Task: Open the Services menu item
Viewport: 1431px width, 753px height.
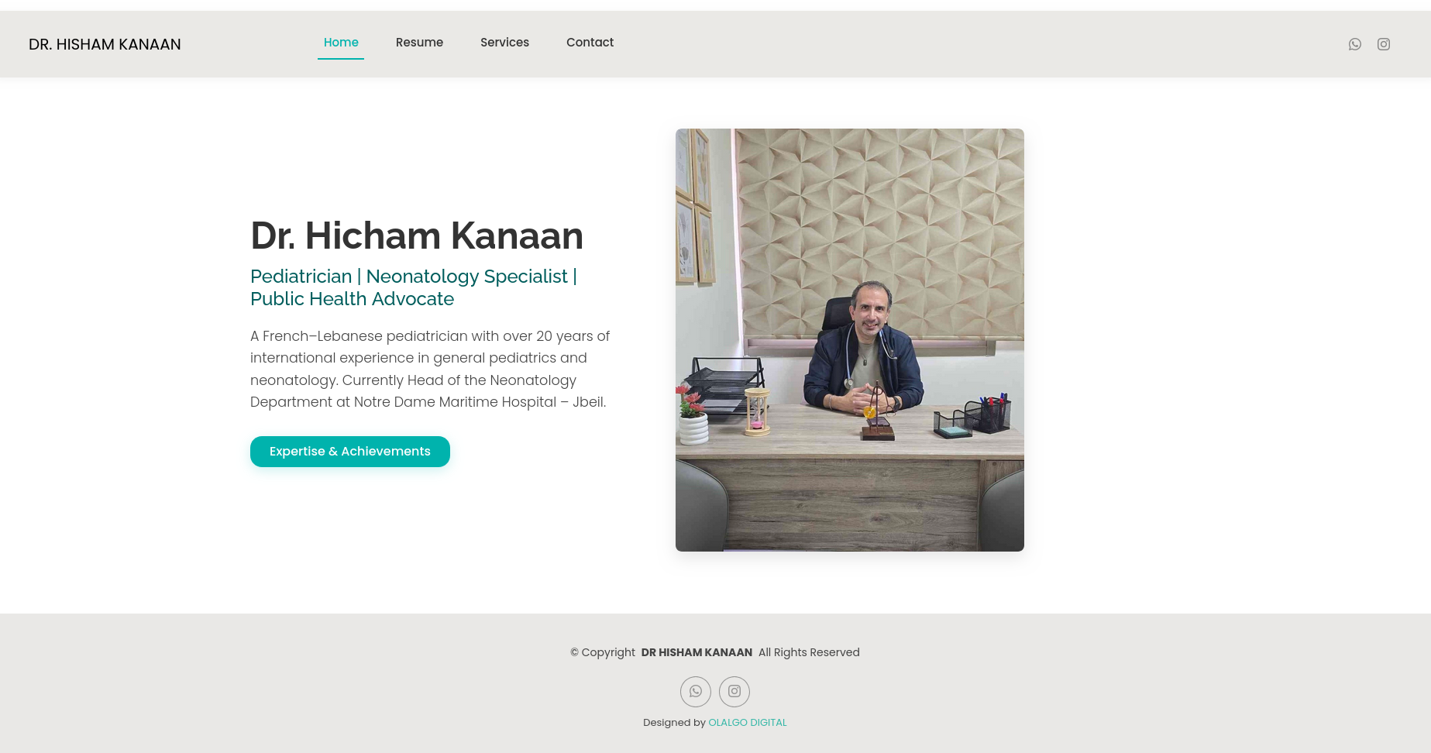Action: 504,43
